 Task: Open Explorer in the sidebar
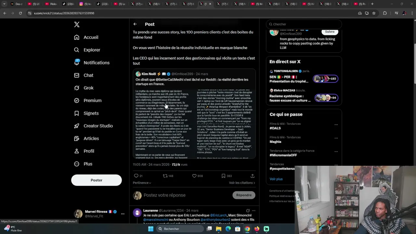coord(87,50)
